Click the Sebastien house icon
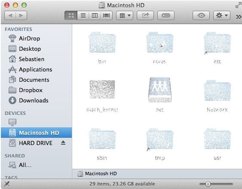Screen dimensions: 242x189 12,59
